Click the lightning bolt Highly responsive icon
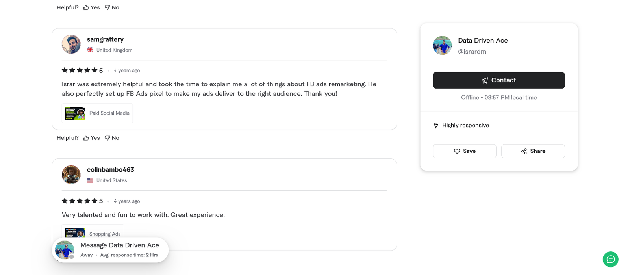Screen dimensions: 630x275 435,125
